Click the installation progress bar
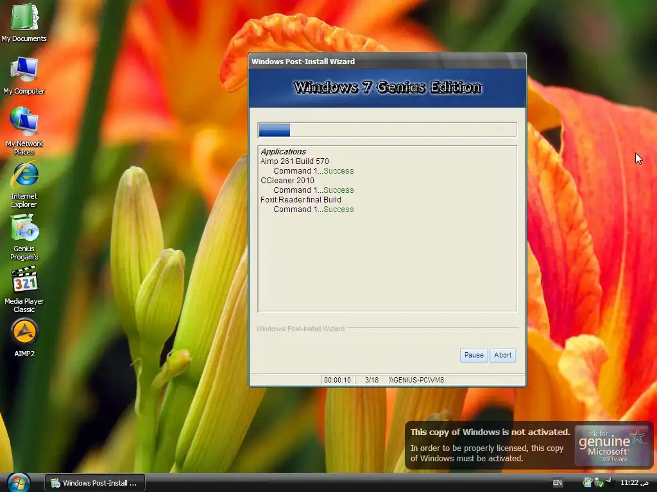657x492 pixels. tap(387, 130)
